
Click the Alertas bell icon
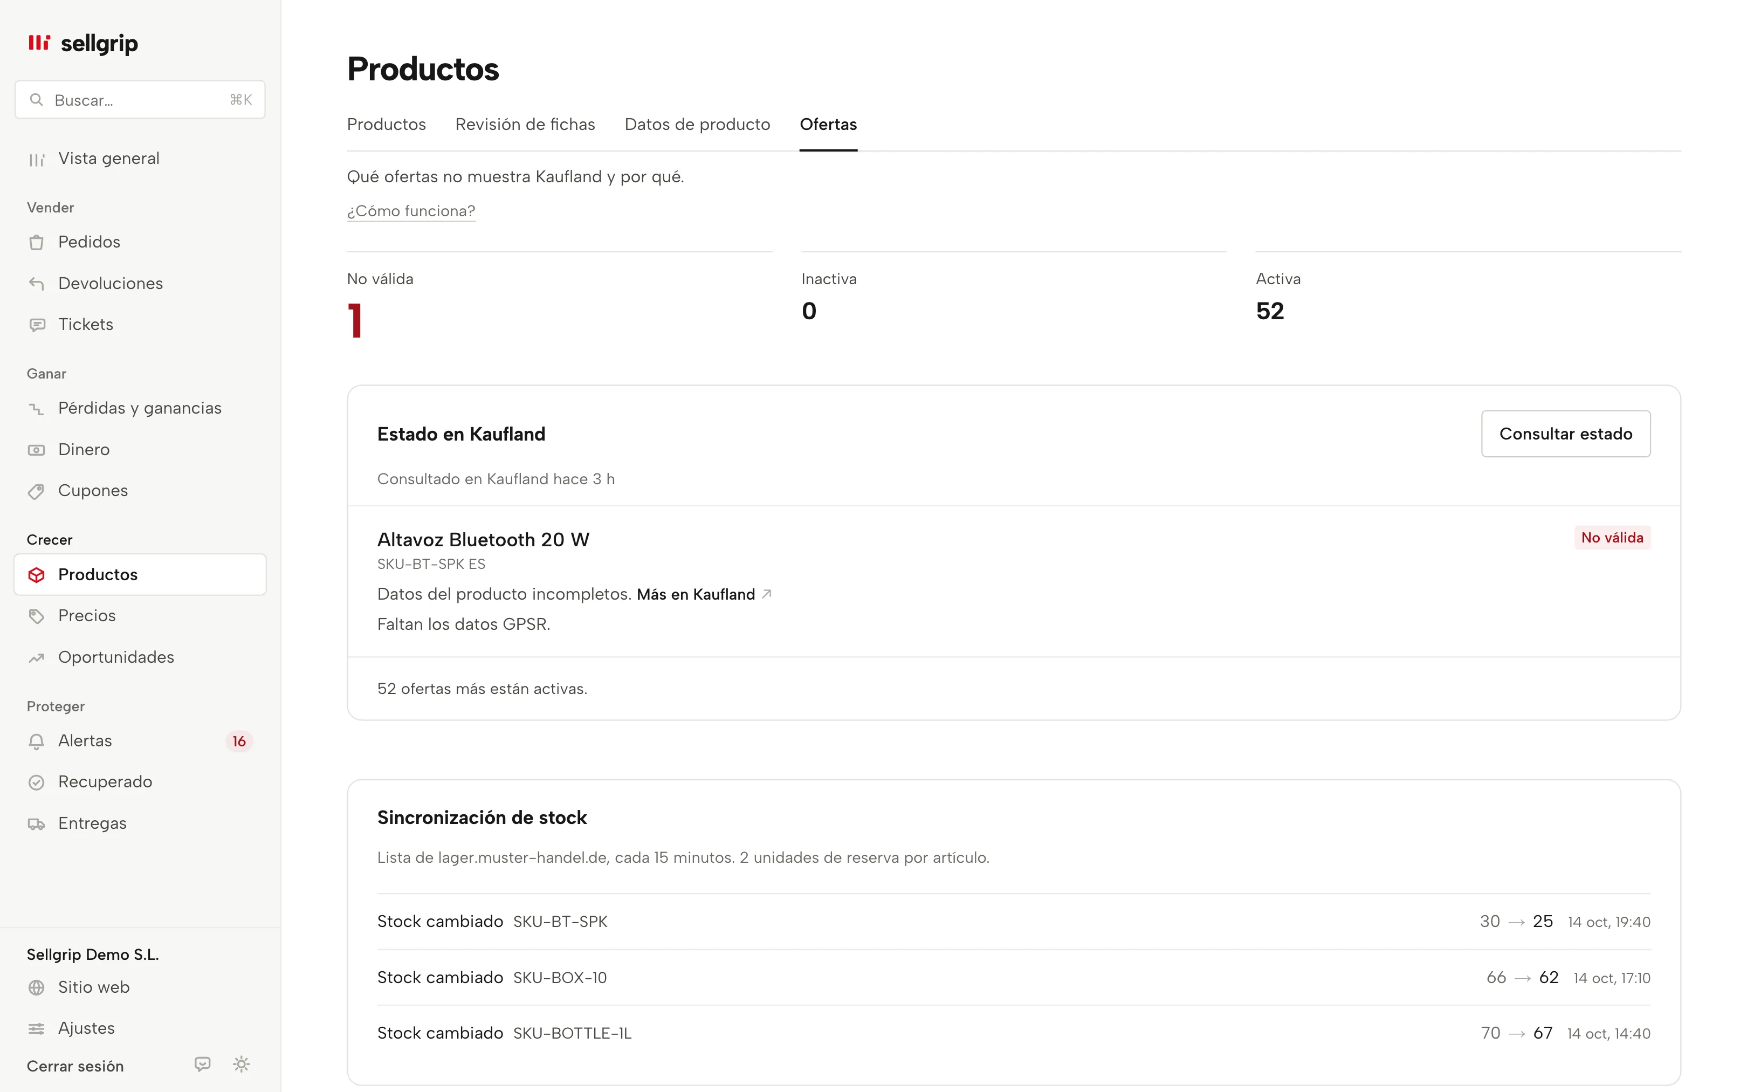[36, 741]
